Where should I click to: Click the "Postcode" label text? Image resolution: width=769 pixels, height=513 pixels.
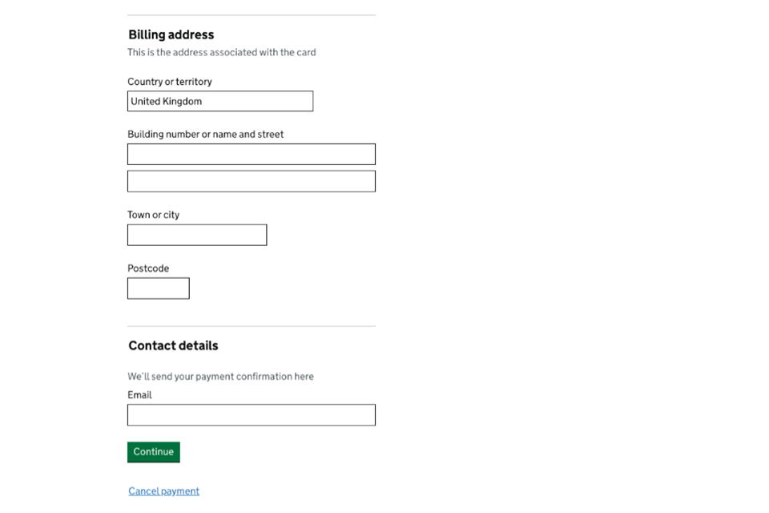point(148,269)
